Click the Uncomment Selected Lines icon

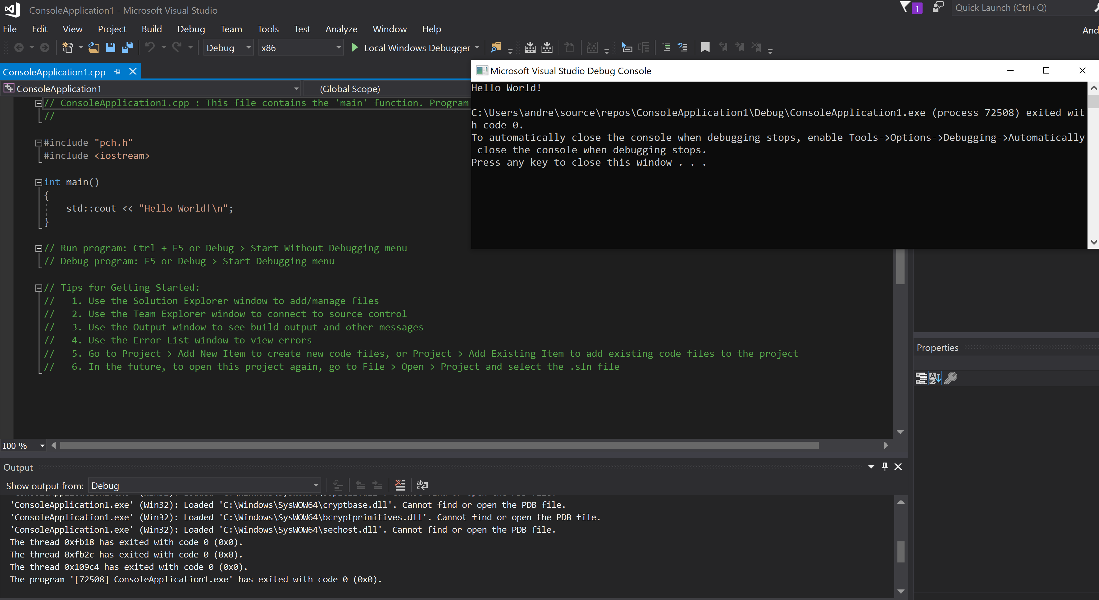coord(683,48)
